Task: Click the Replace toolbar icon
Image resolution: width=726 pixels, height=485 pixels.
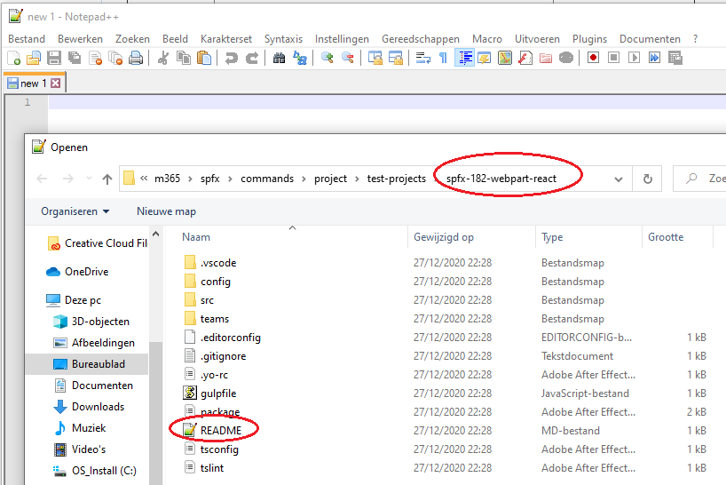Action: [x=300, y=58]
